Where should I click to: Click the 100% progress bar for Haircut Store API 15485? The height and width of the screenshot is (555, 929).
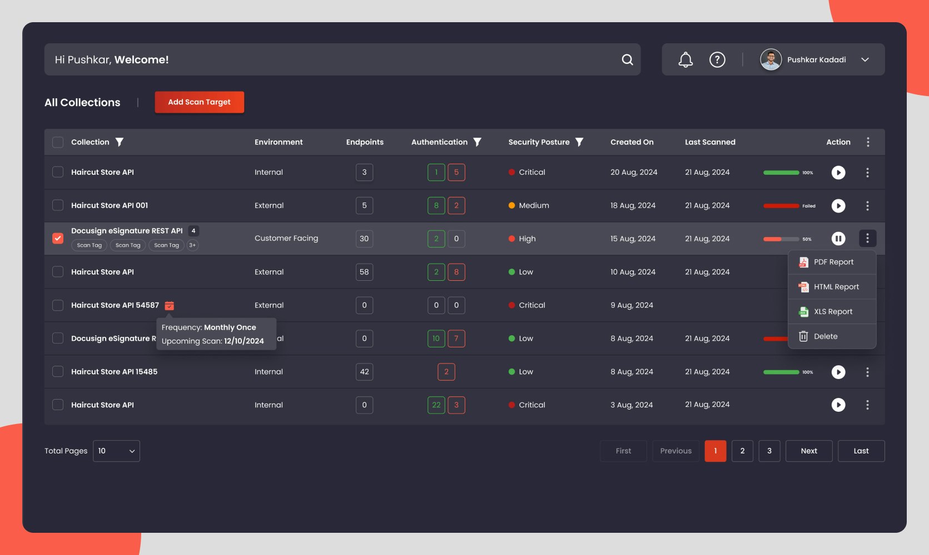click(781, 372)
